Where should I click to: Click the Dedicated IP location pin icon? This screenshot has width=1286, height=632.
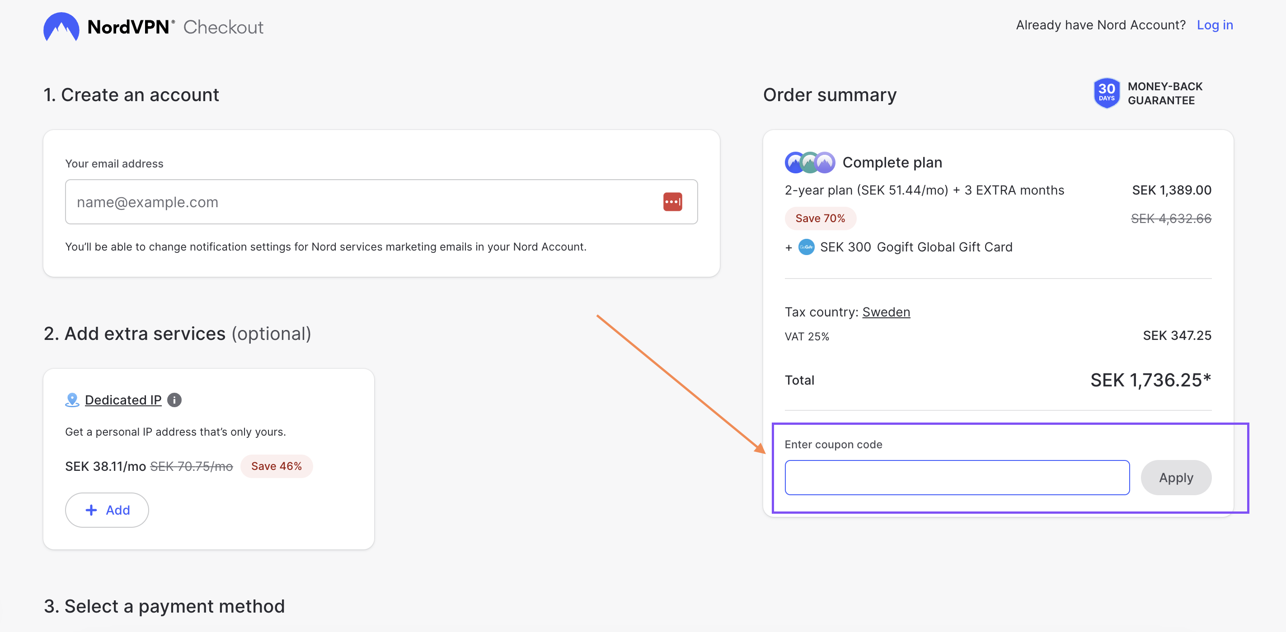point(72,400)
